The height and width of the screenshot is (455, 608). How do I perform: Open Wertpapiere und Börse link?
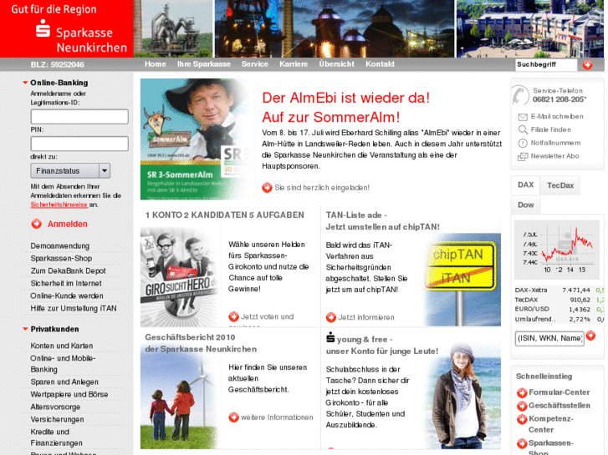(69, 394)
